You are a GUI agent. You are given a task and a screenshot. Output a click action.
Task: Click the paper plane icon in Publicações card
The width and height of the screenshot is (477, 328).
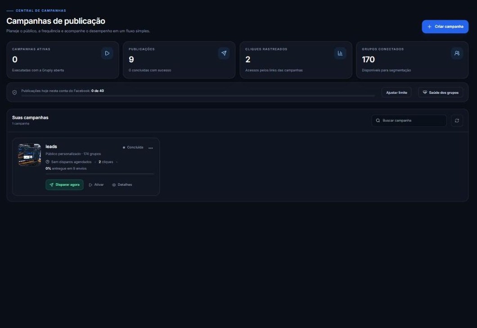coord(224,53)
